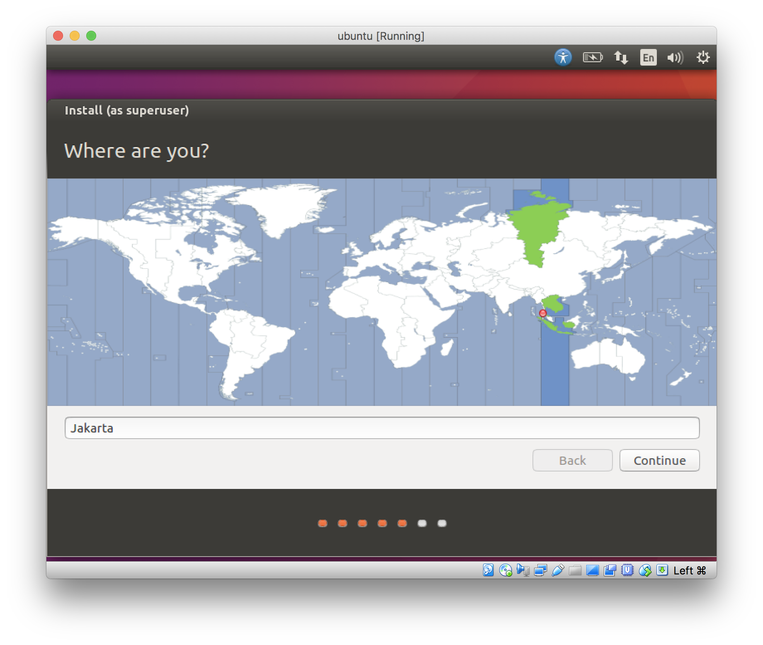This screenshot has height=645, width=763.
Task: Click the USB devices status icon
Action: coord(558,570)
